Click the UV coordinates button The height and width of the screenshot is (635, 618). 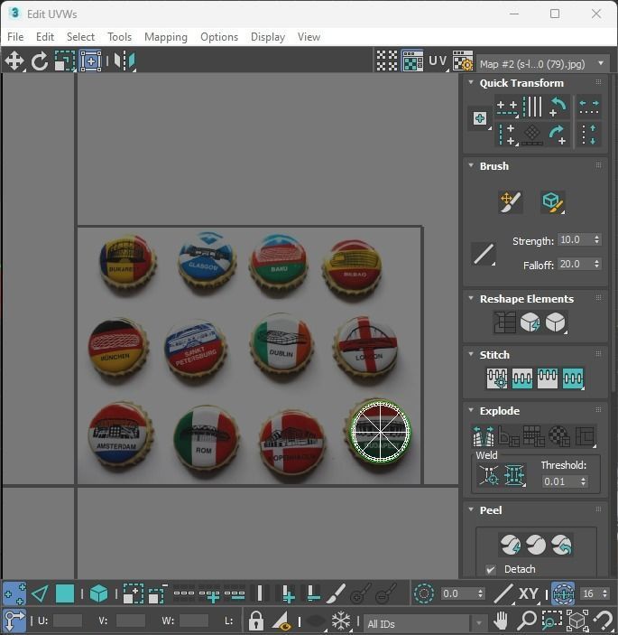pos(438,61)
